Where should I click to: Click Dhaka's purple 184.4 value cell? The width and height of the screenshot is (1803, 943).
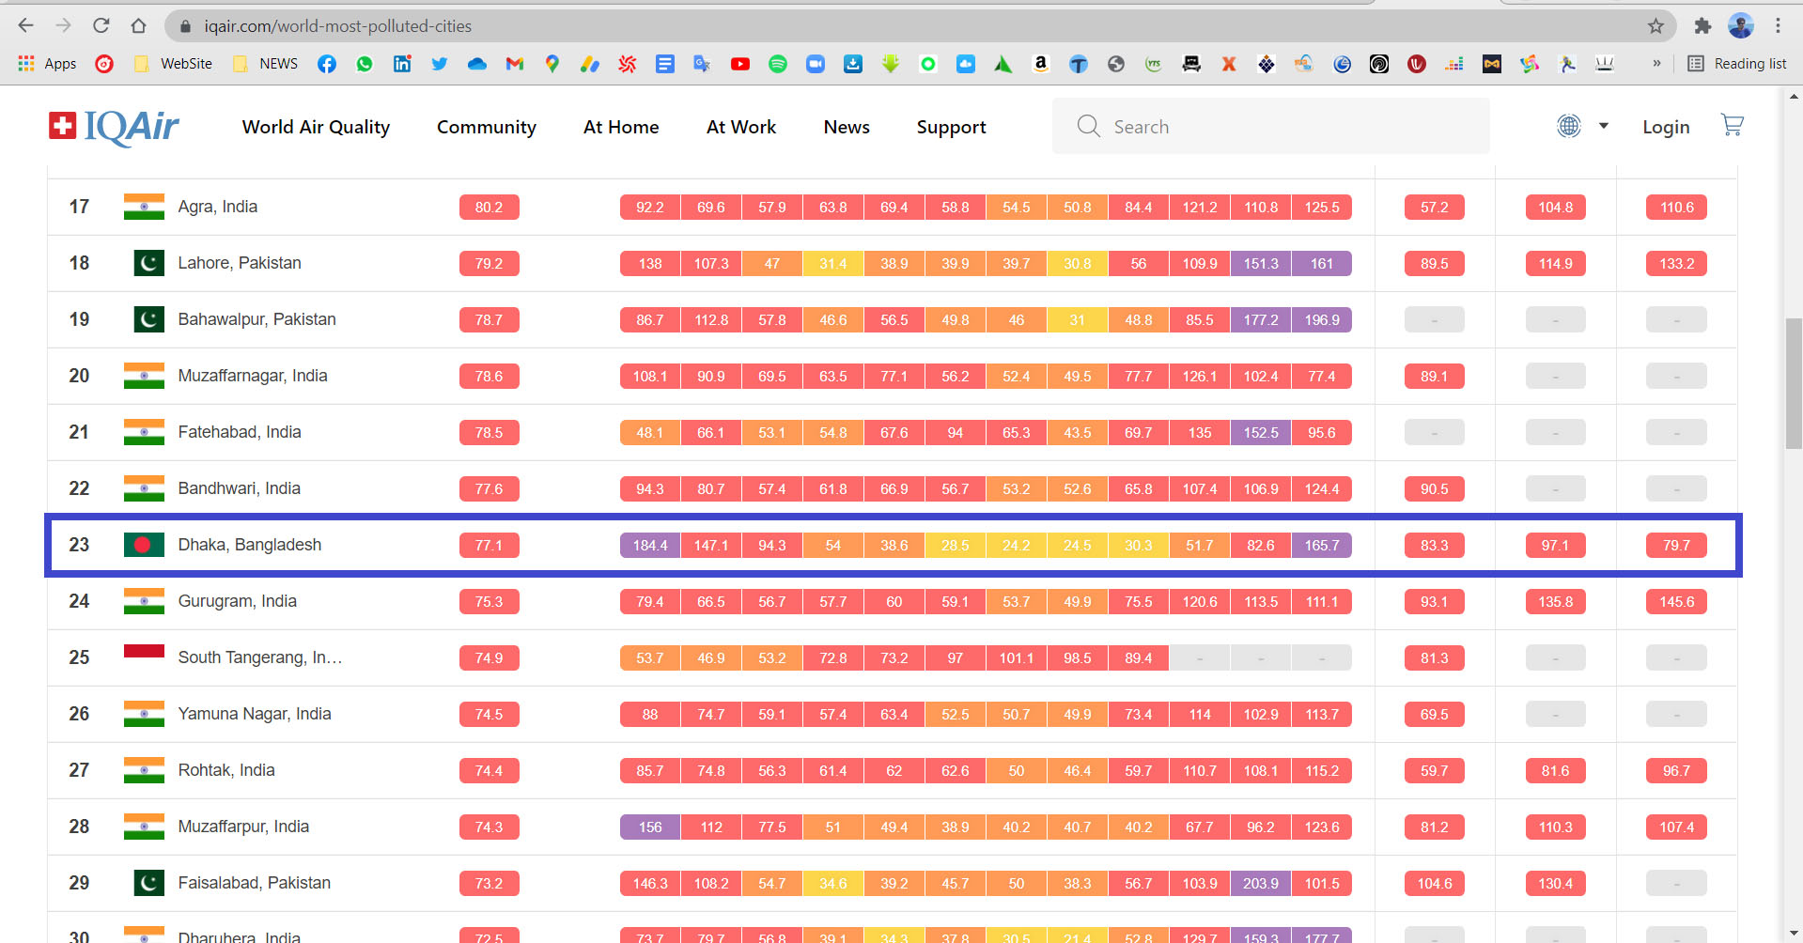click(650, 546)
